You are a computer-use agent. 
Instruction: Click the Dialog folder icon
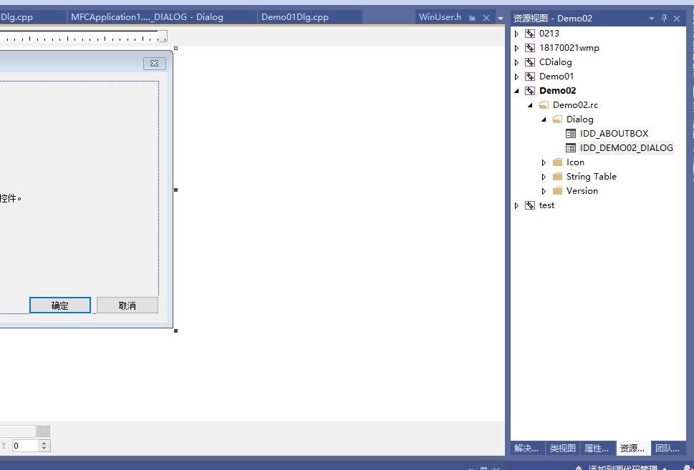tap(557, 119)
